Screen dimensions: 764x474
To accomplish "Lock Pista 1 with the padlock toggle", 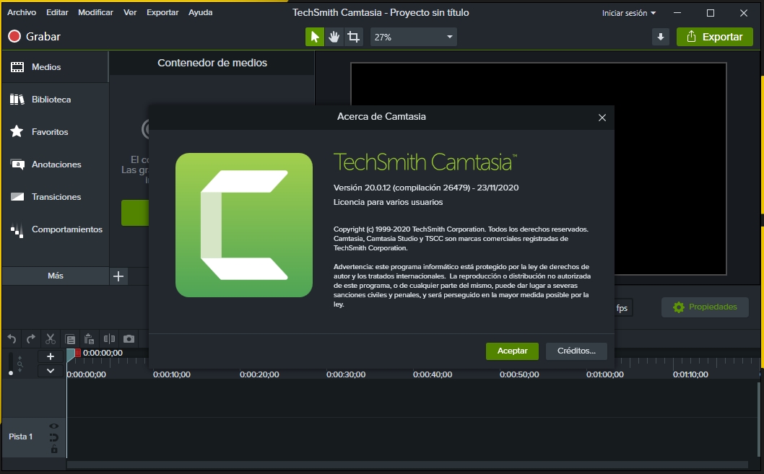I will click(53, 449).
